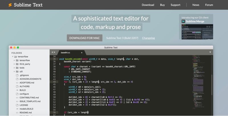Viewport: 228px width, 116px height.
Task: Click the CONTRIBUTING.md markup file icon
Action: 17,98
